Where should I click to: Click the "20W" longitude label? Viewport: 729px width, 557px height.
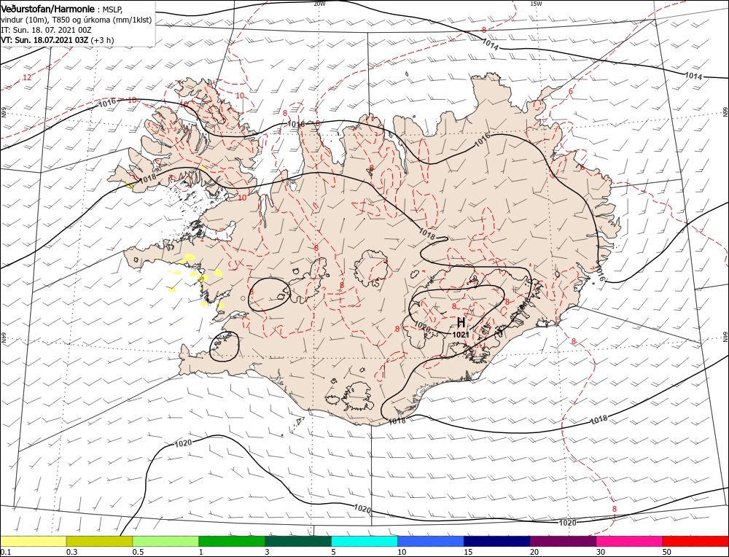(x=319, y=3)
